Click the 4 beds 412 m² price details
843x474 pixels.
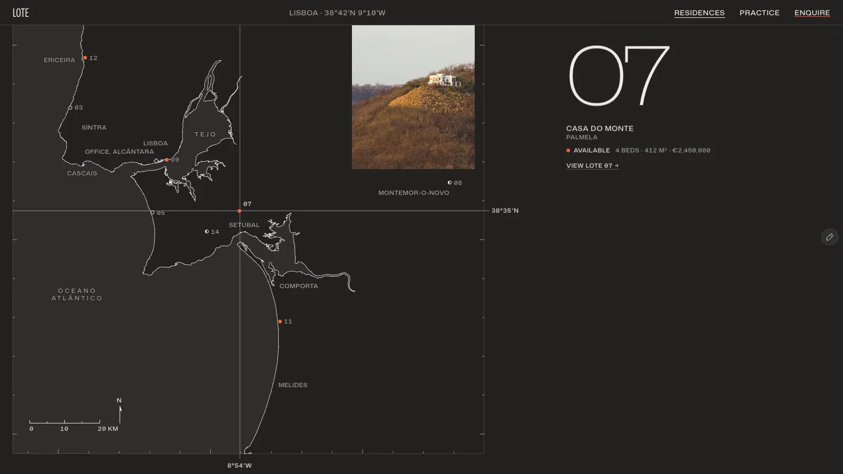[663, 151]
